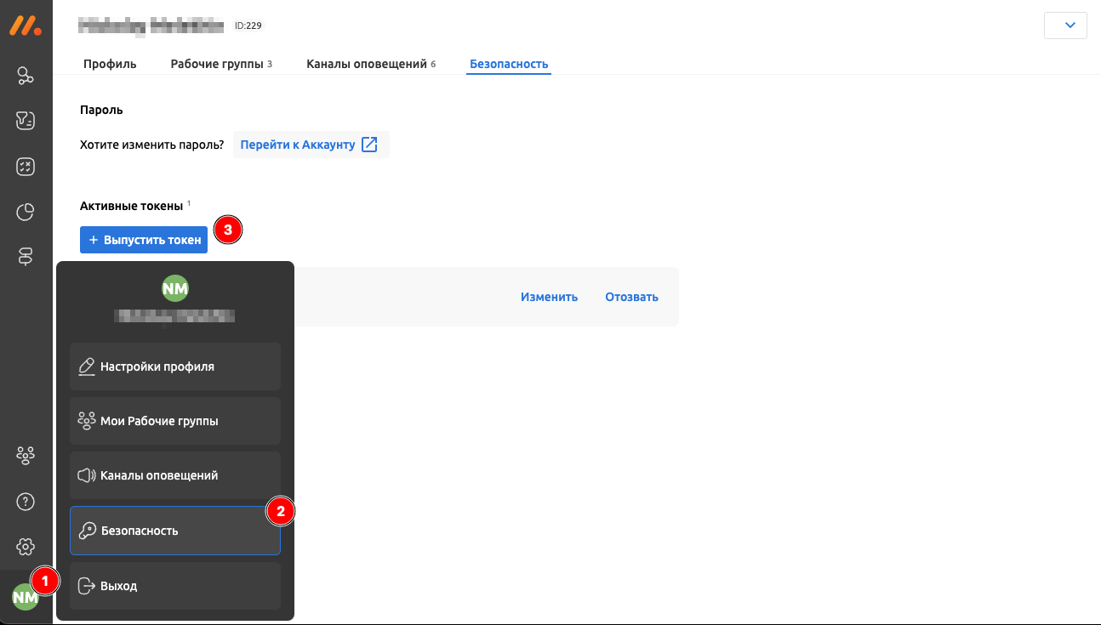Image resolution: width=1101 pixels, height=625 pixels.
Task: Select Настройки профиля in the user menu
Action: pos(174,366)
